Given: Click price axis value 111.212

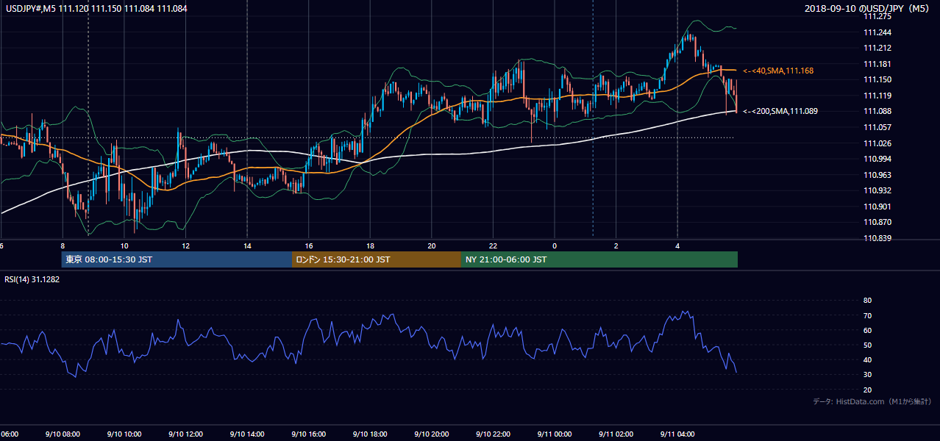Looking at the screenshot, I should 877,48.
